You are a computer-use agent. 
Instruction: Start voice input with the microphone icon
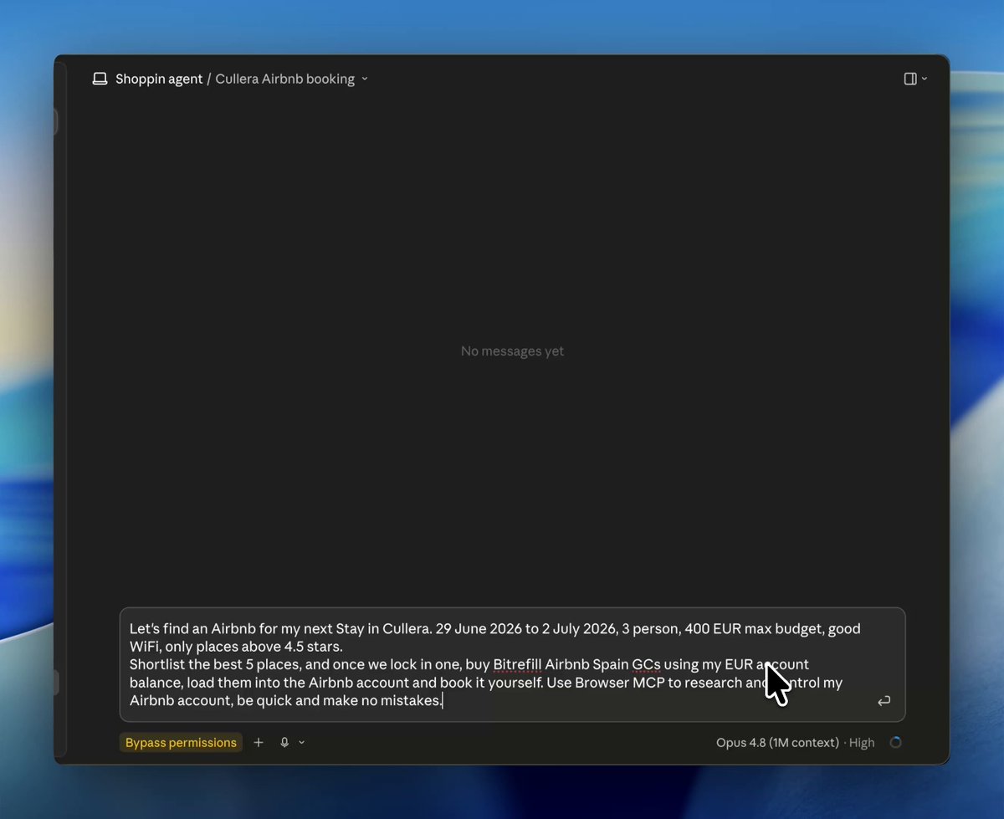pyautogui.click(x=284, y=742)
